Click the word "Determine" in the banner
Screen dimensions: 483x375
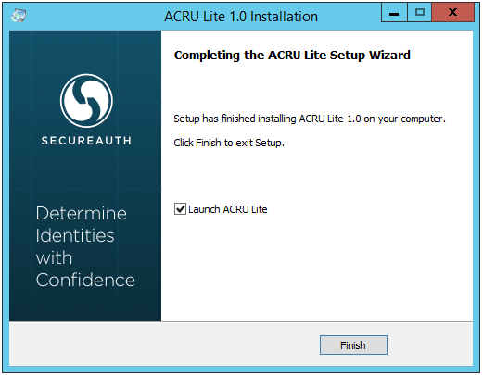82,213
